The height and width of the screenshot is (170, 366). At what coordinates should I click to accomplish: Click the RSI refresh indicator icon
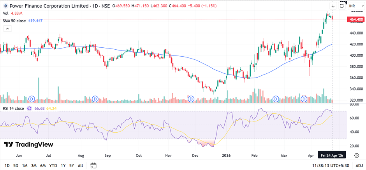(29, 109)
